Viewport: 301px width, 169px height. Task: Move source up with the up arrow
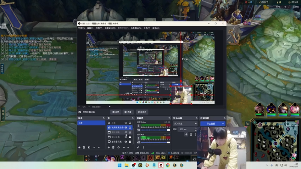point(124,147)
